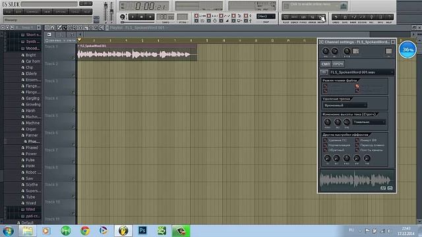The image size is (422, 237).
Task: Open the snap selector dropdown in toolbar
Action: point(266,16)
